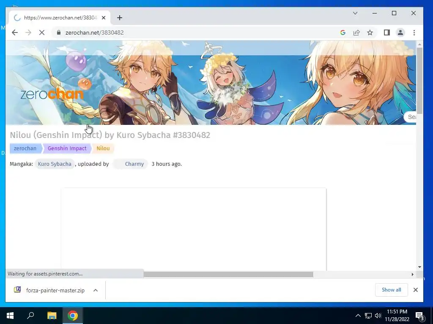Image resolution: width=433 pixels, height=324 pixels.
Task: Click the '3 hours ago.' text
Action: [x=167, y=164]
